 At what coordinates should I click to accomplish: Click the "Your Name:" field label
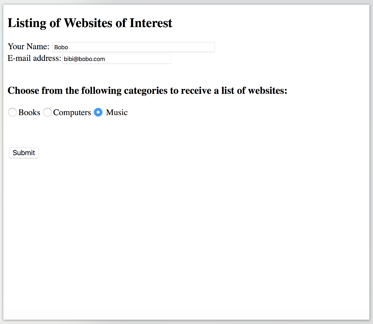coord(28,47)
